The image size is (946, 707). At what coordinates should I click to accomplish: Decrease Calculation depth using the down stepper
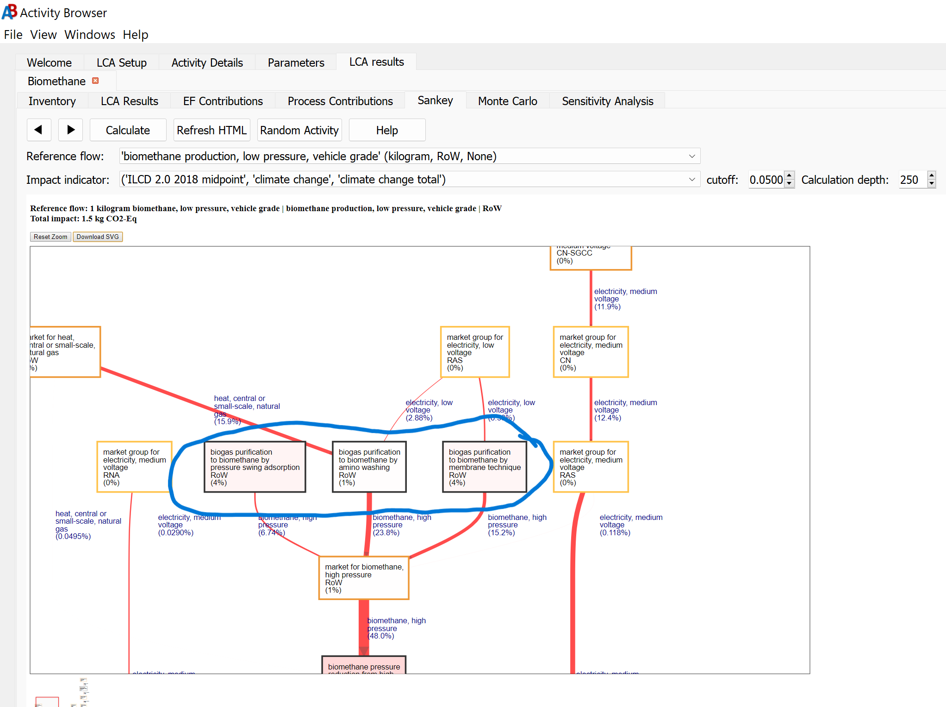[931, 183]
